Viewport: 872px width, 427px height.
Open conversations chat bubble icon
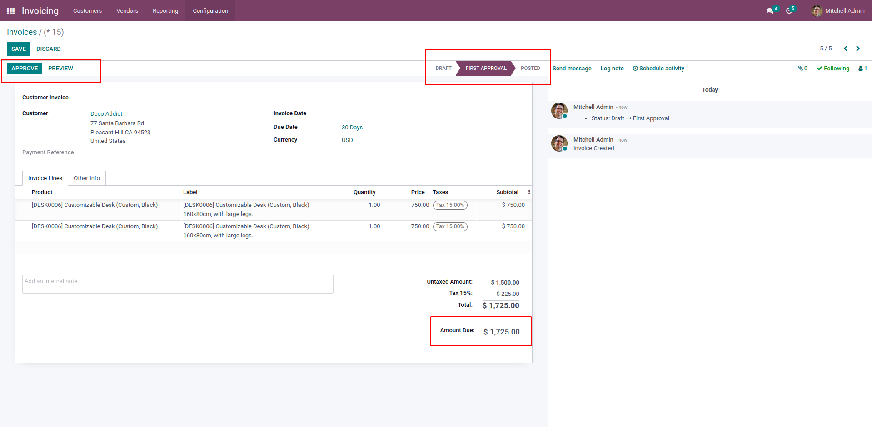tap(770, 11)
